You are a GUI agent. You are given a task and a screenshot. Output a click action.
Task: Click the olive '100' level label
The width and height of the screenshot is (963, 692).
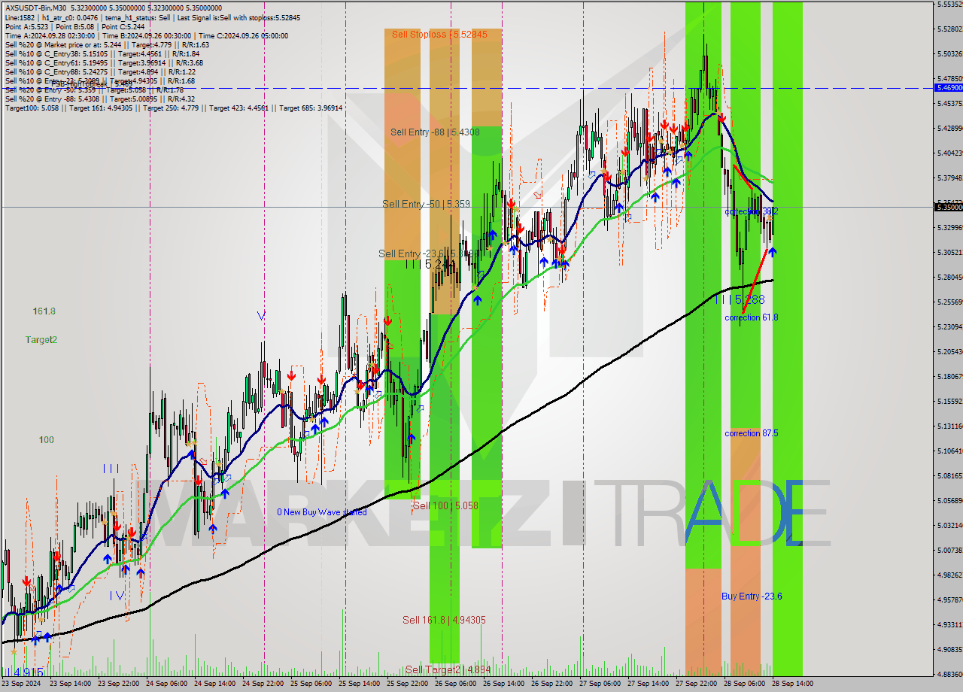(x=46, y=440)
